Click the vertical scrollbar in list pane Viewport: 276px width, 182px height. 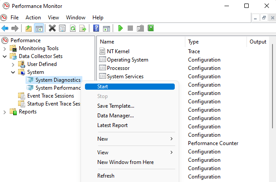272,86
